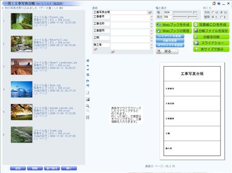This screenshot has height=173, width=232.
Task: Click the 高さ 768 height field
Action: coord(168,17)
